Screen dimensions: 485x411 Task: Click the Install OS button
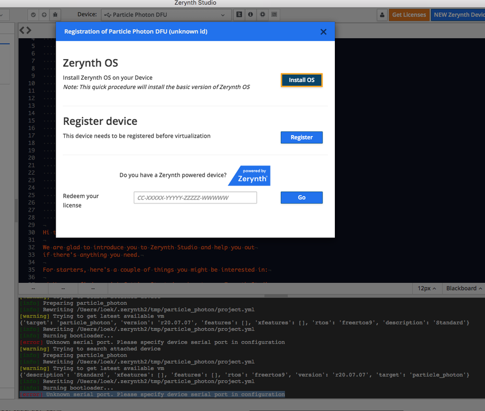point(301,80)
